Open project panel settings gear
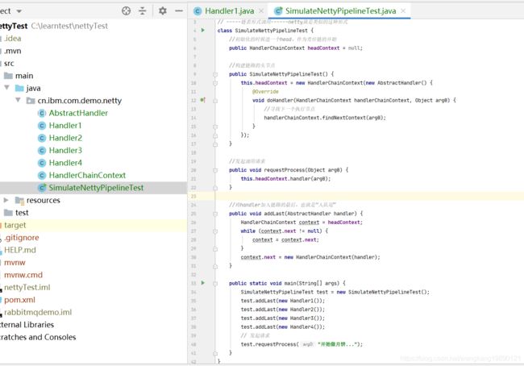The height and width of the screenshot is (366, 524). (x=163, y=11)
